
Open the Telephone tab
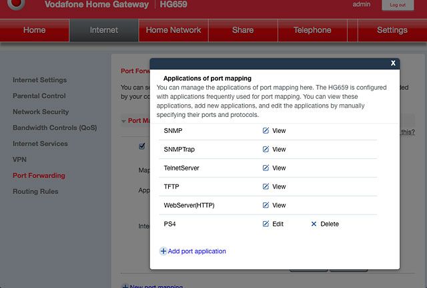click(x=312, y=30)
